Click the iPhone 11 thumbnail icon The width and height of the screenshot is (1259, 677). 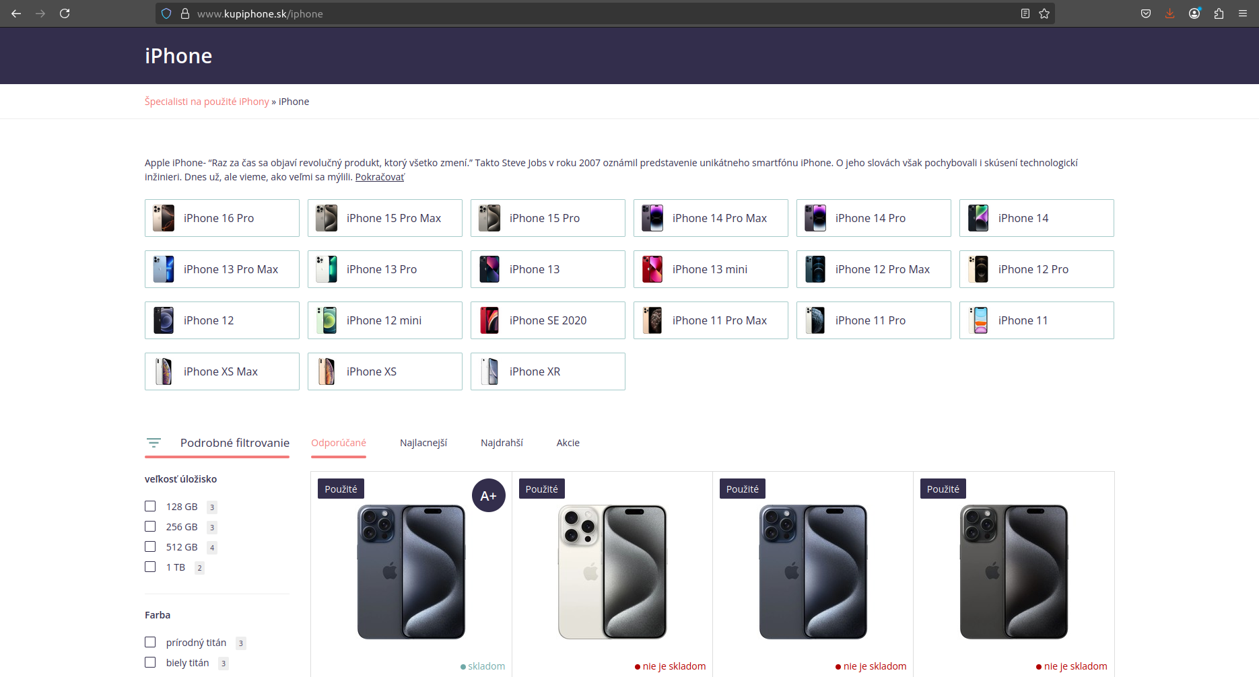click(978, 320)
